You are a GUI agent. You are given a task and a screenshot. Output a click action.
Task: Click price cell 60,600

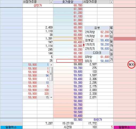click(68, 35)
